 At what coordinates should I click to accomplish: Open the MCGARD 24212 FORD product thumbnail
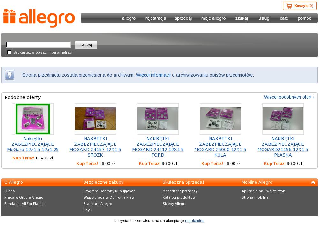158,119
